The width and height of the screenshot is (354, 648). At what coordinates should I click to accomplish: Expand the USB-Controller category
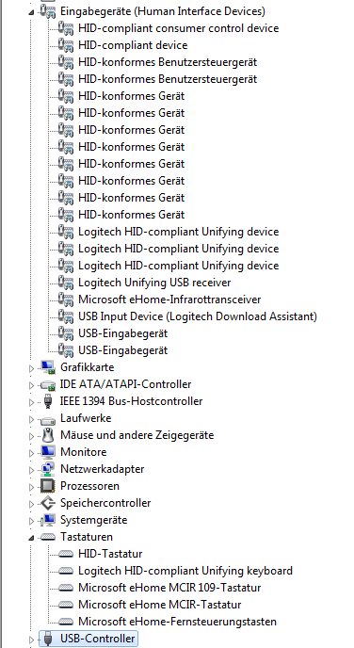coord(31,640)
